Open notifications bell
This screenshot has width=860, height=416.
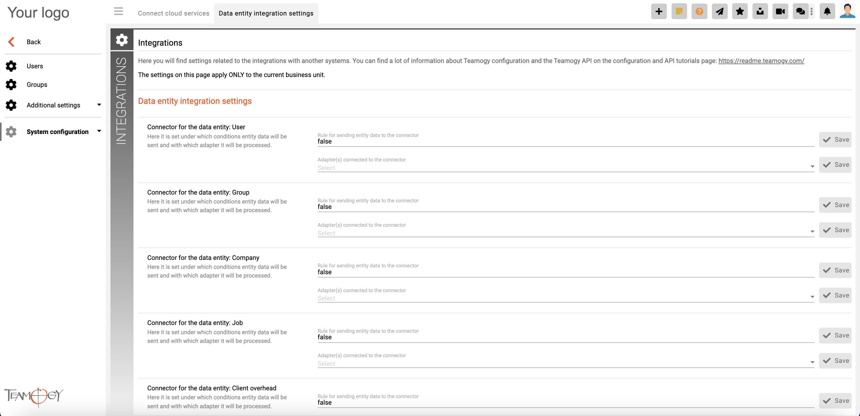827,12
